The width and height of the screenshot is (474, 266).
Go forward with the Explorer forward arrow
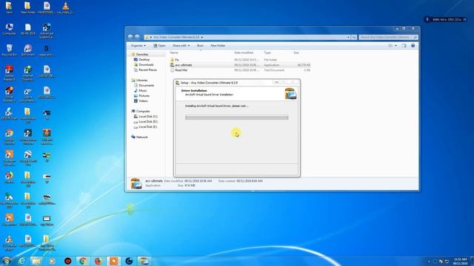point(137,37)
